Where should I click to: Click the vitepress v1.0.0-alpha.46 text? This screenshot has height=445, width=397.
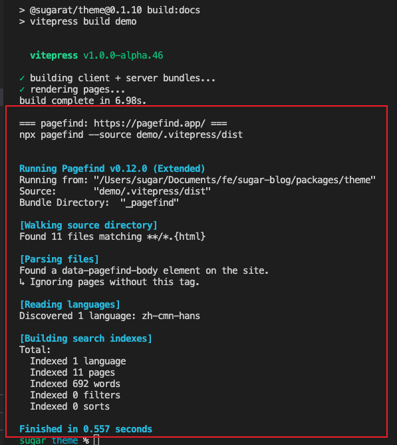[x=96, y=55]
